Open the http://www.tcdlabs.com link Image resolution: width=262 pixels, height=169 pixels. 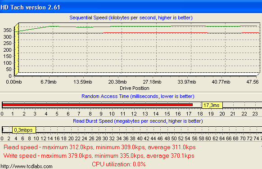[27, 166]
